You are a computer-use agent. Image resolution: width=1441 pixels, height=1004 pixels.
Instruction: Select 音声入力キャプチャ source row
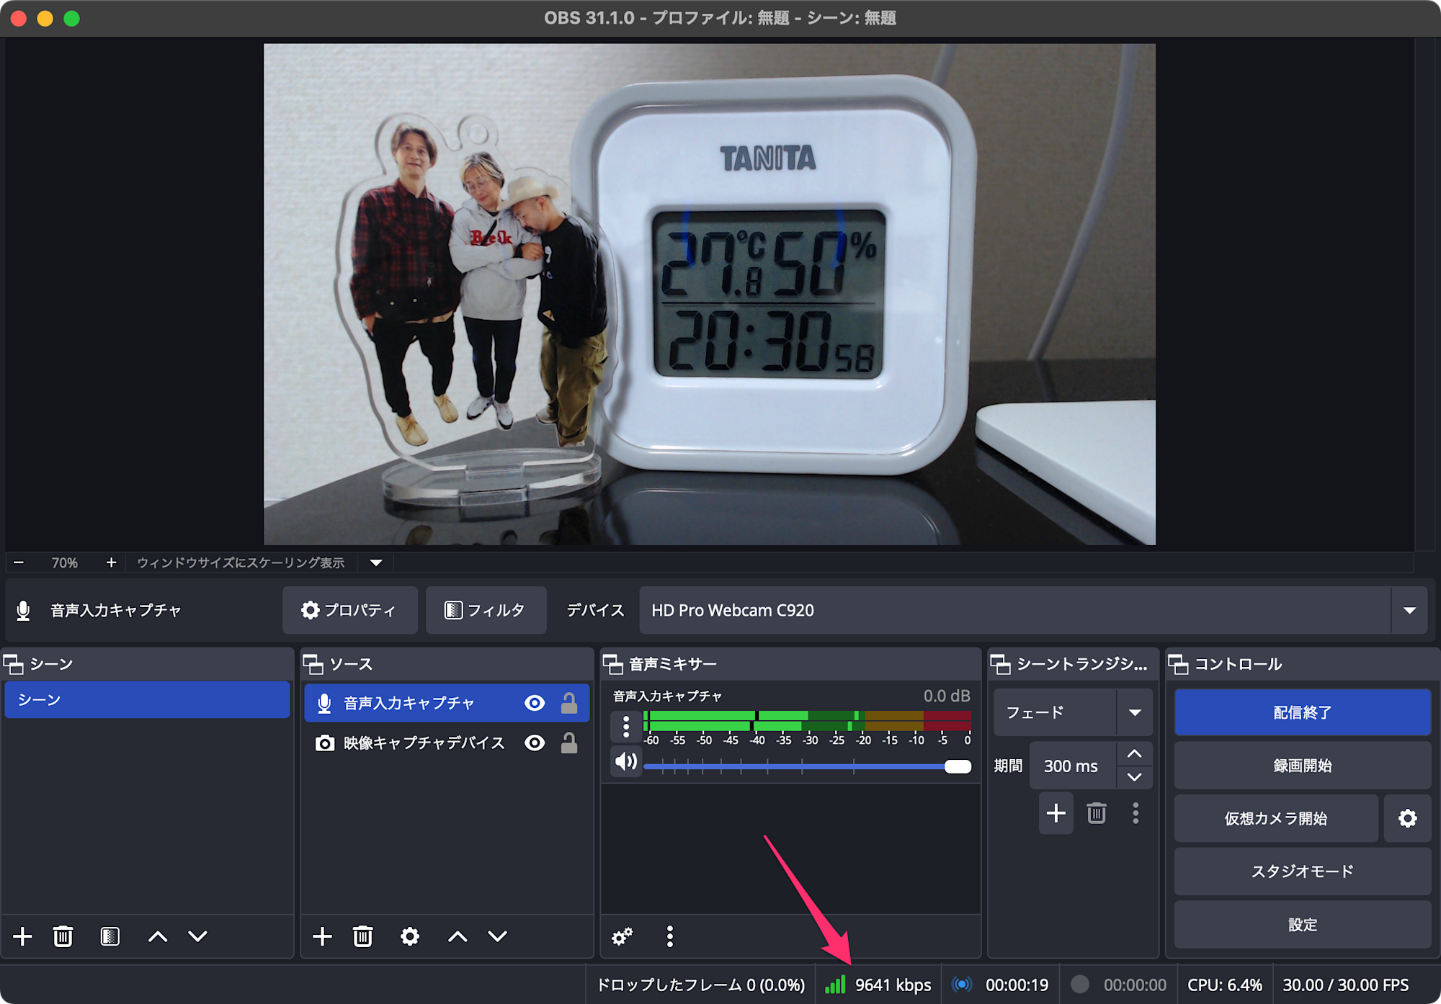[447, 703]
